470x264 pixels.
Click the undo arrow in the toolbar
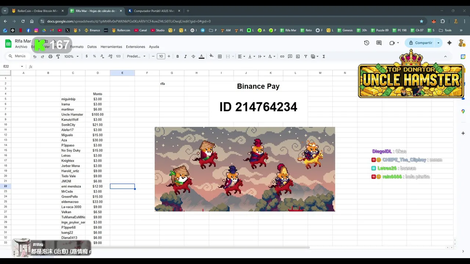[x=35, y=56]
